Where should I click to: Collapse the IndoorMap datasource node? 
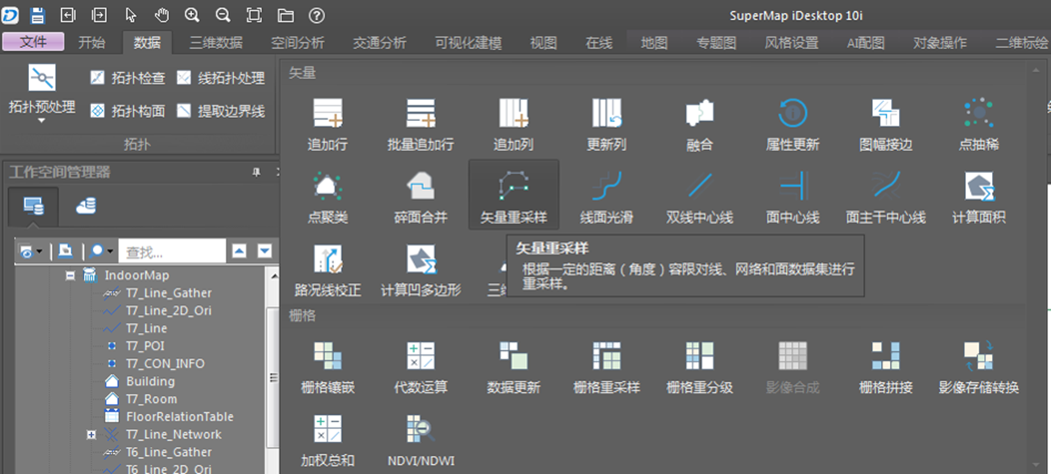coord(70,275)
